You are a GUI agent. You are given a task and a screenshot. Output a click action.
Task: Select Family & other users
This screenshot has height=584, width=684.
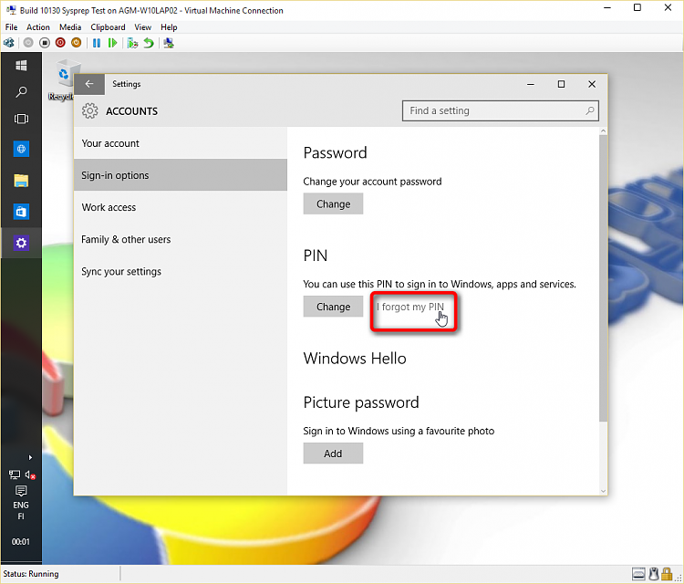(181, 239)
